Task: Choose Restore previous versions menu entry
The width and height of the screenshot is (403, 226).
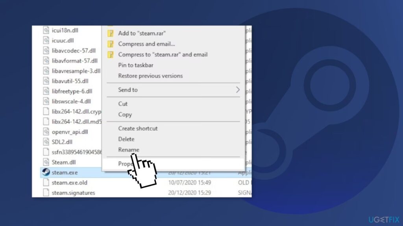Action: click(x=150, y=76)
